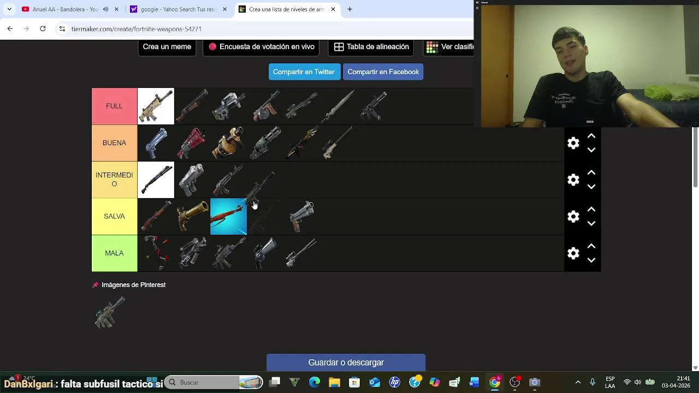The height and width of the screenshot is (393, 699).
Task: Click Compartir en Facebook button
Action: coord(383,72)
